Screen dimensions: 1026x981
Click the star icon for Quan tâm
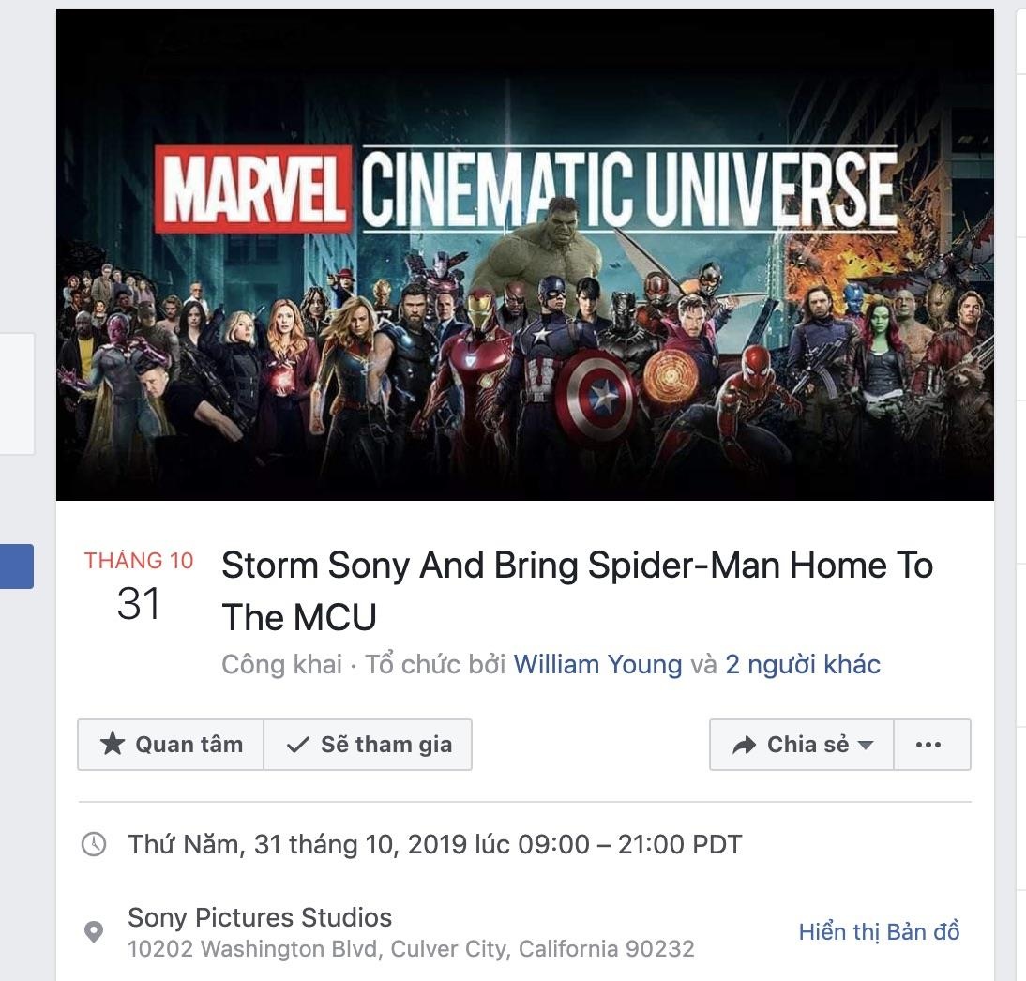pyautogui.click(x=113, y=745)
